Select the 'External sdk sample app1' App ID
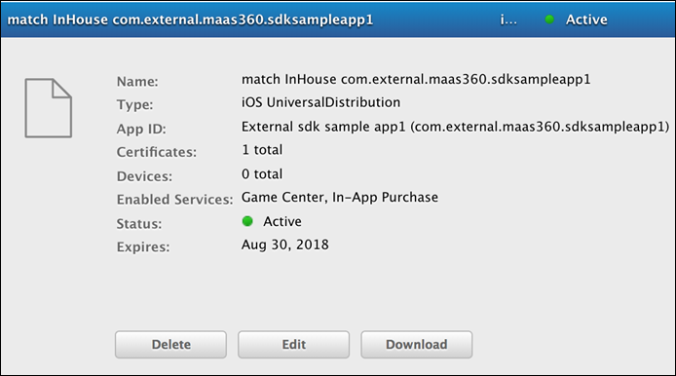The width and height of the screenshot is (676, 376). (455, 127)
